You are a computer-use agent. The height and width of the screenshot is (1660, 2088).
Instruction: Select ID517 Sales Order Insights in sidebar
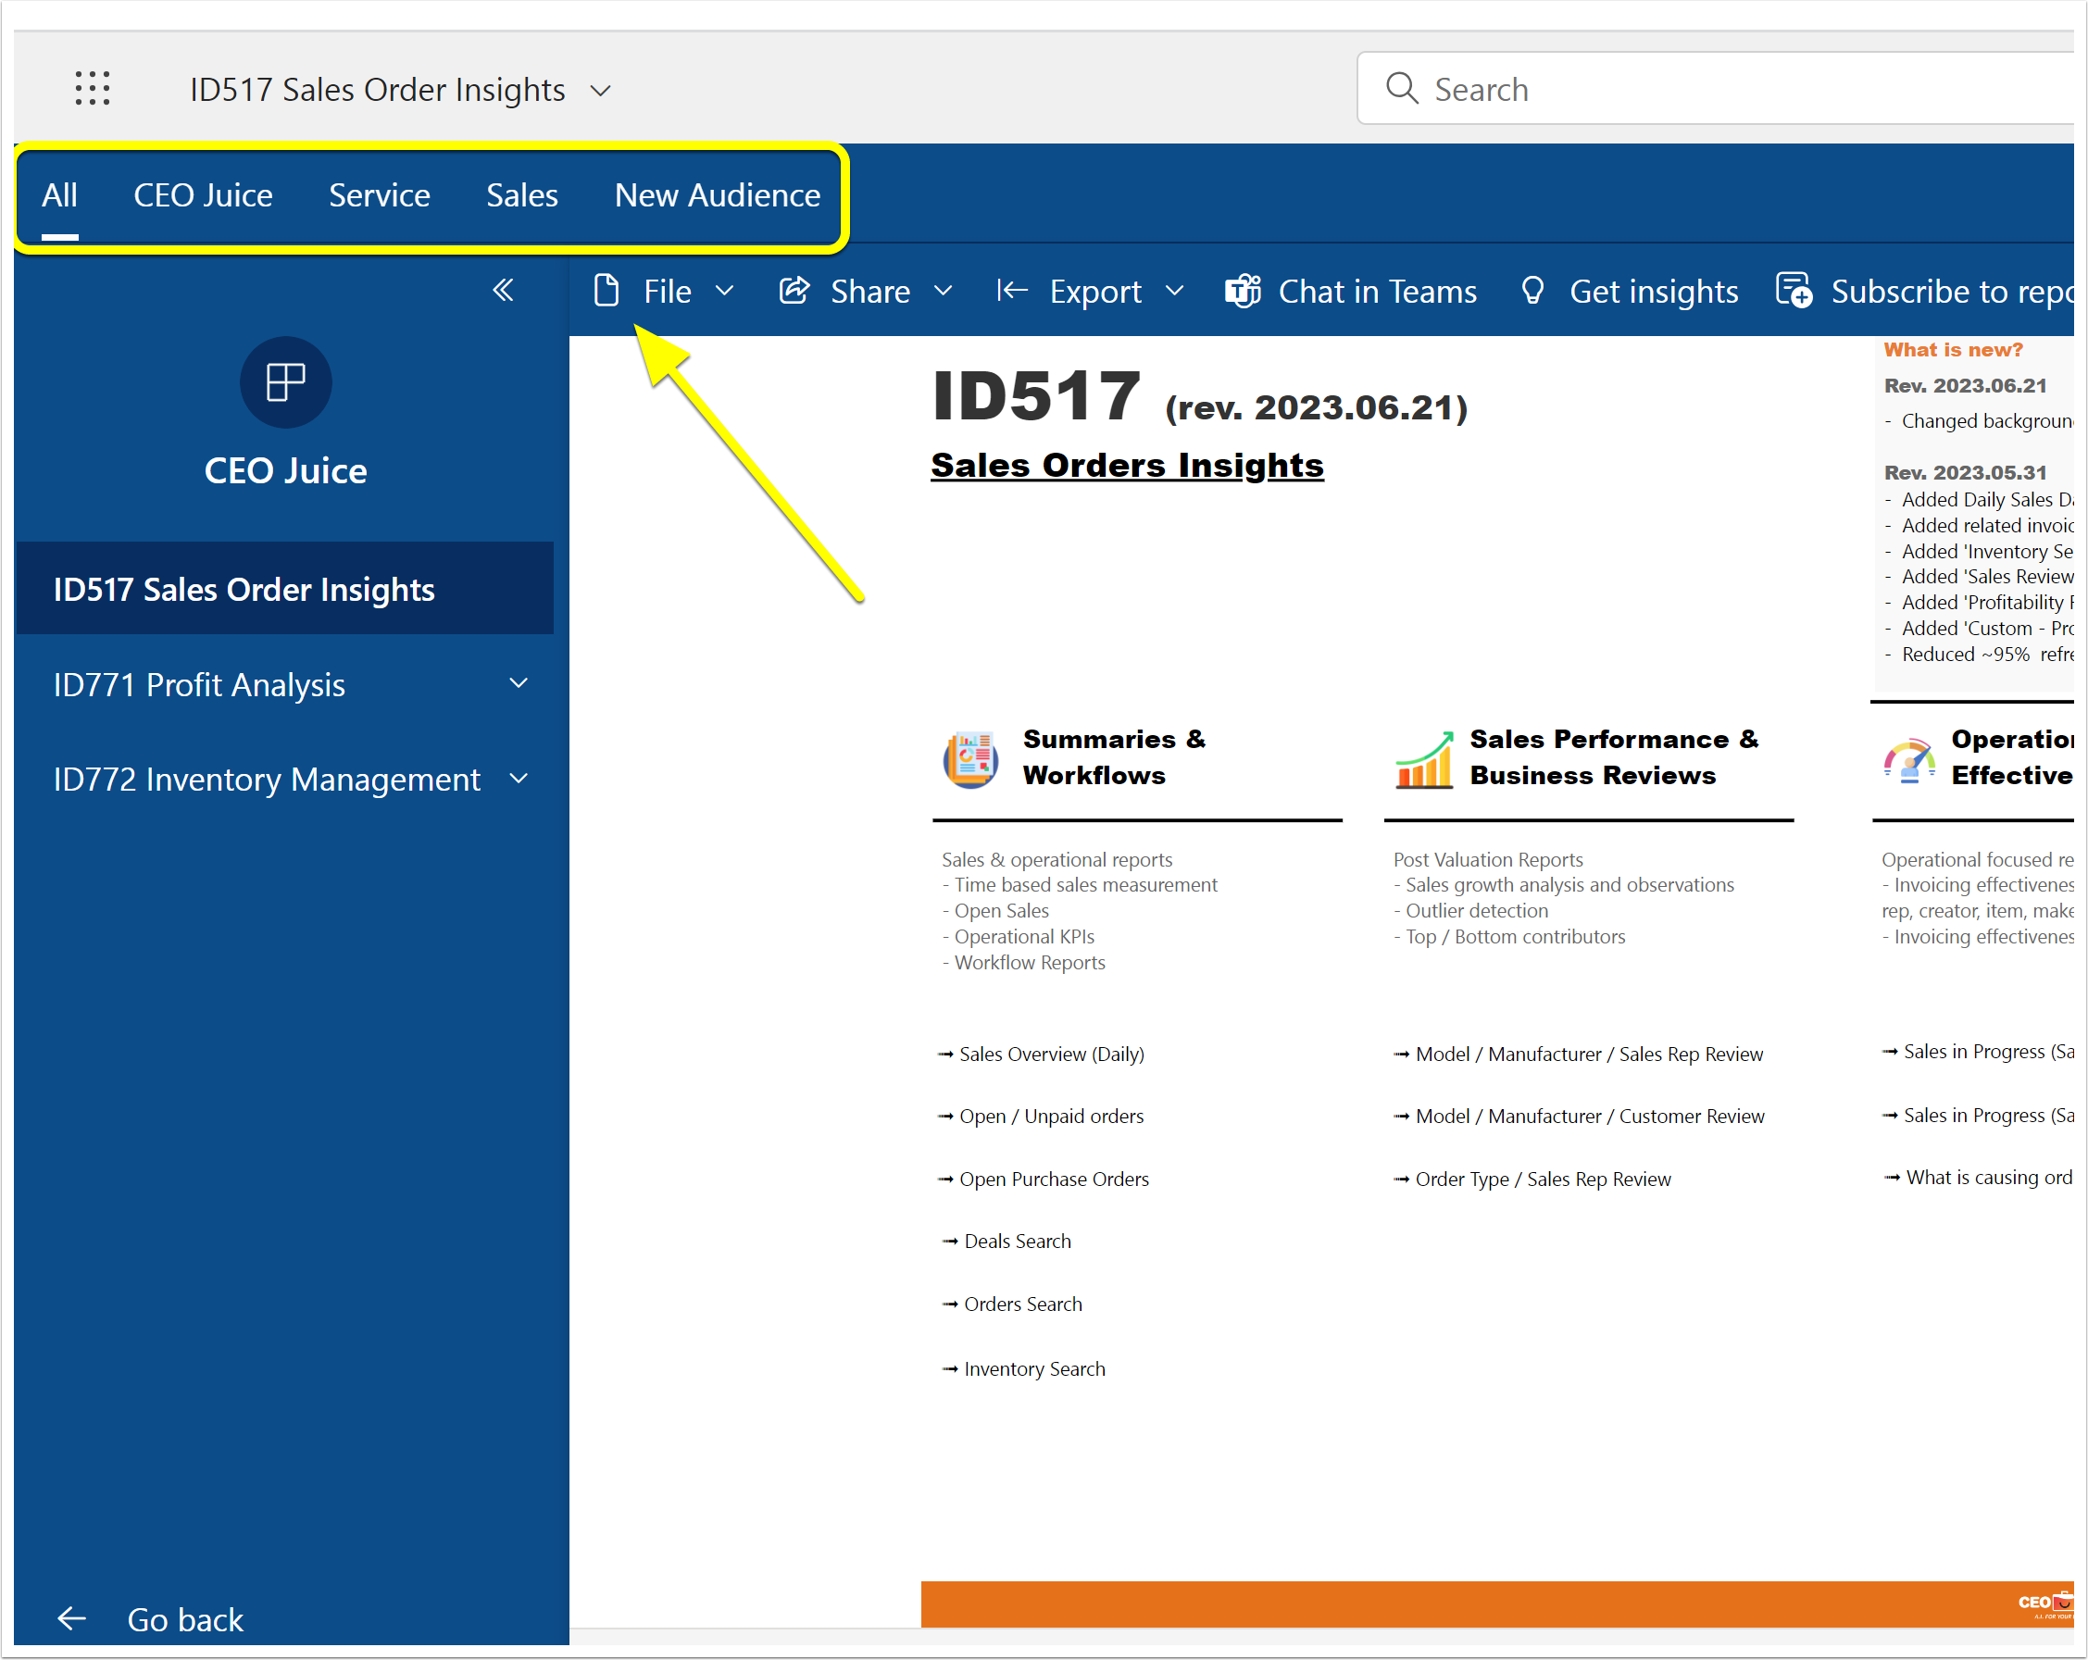point(285,589)
